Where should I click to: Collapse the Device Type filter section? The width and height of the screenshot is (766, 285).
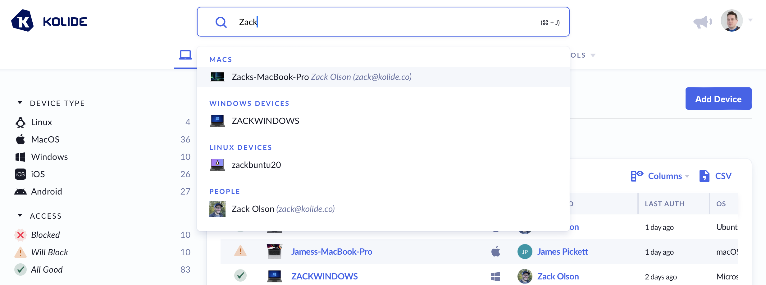pyautogui.click(x=20, y=103)
